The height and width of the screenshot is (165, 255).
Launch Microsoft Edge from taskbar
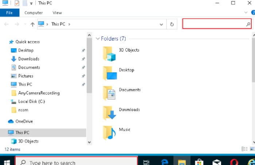coord(164,162)
